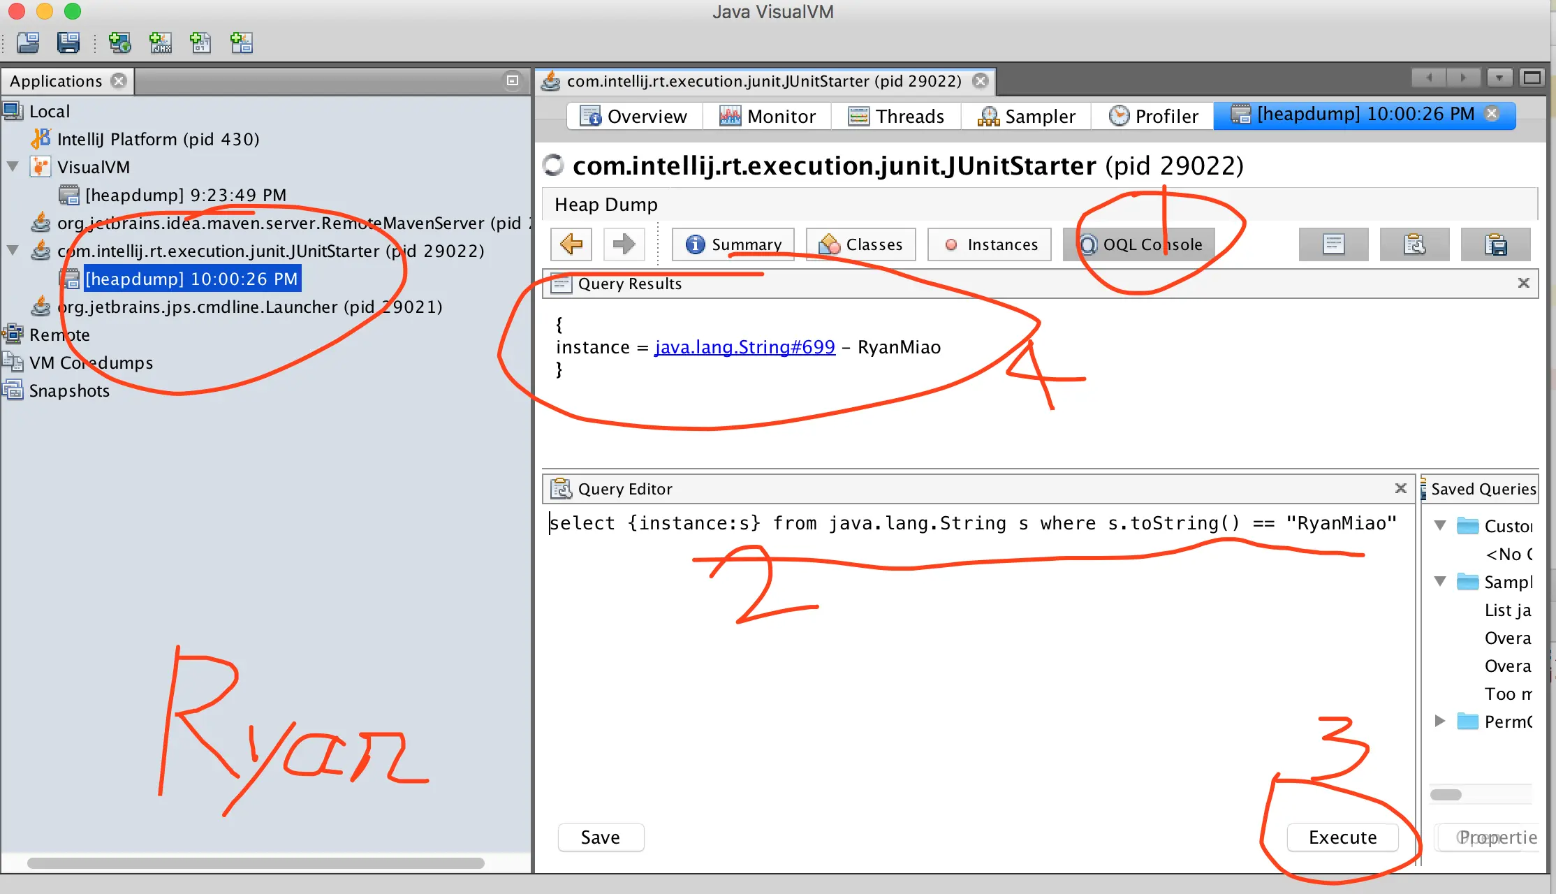The height and width of the screenshot is (894, 1556).
Task: Click the save disk icon in heap toolbar
Action: pos(1495,244)
